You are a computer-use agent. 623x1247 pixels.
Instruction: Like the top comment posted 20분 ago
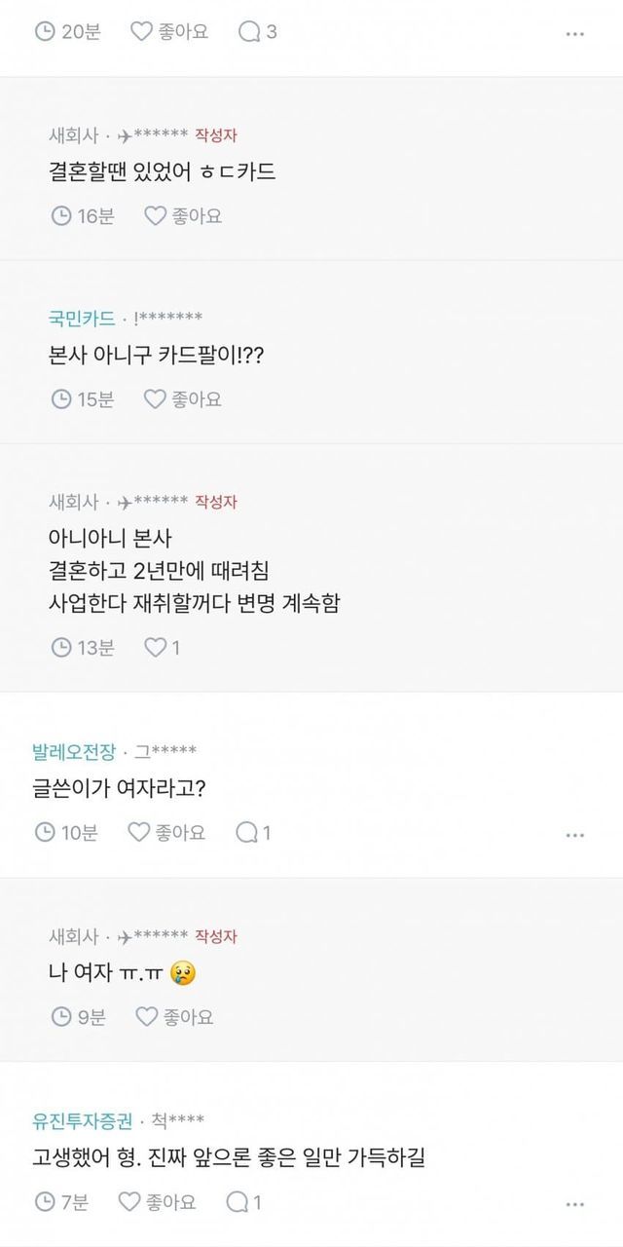[x=169, y=31]
